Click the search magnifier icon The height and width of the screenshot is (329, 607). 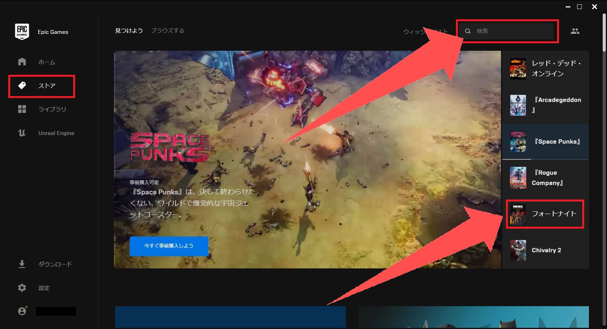(x=468, y=31)
